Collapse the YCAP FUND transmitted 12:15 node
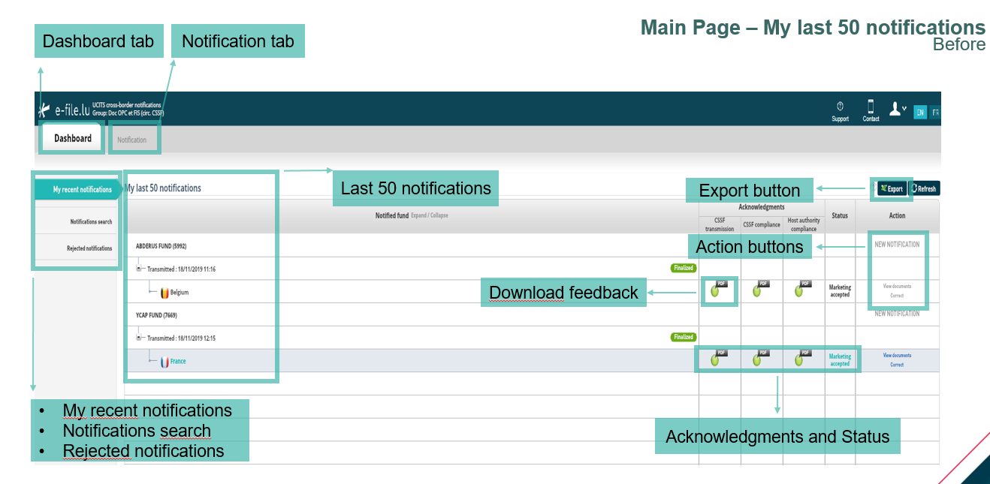This screenshot has width=990, height=484. 139,337
